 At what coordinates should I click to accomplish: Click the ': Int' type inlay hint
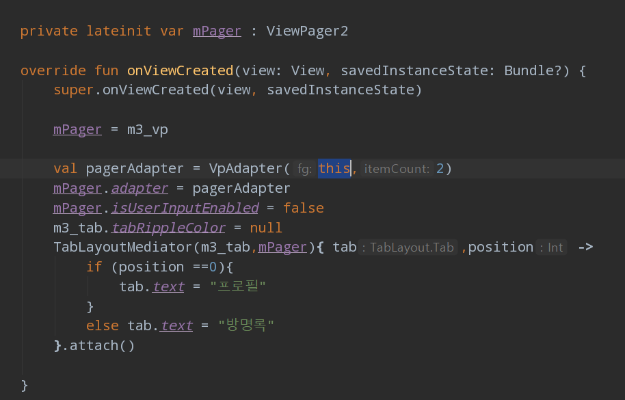pyautogui.click(x=551, y=248)
